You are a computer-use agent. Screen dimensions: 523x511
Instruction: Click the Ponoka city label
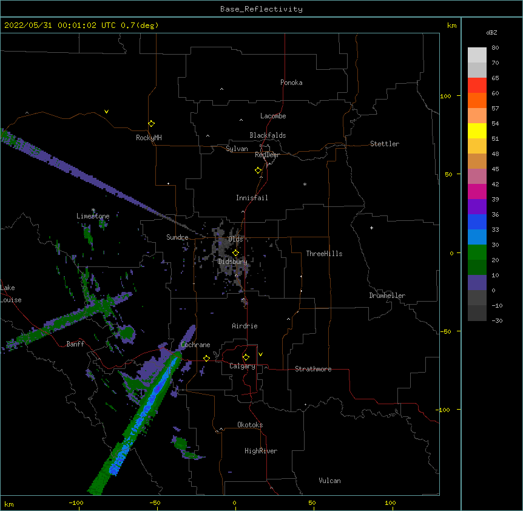[x=291, y=83]
